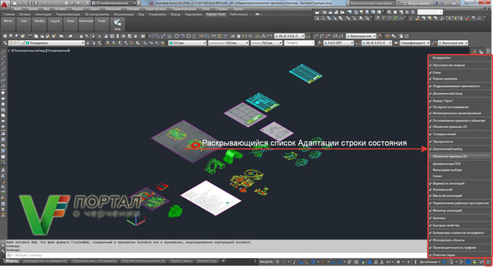Click the Open folder icon in quick access

point(21,3)
